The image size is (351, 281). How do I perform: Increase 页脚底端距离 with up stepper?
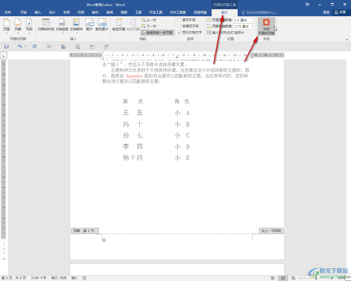pyautogui.click(x=253, y=25)
